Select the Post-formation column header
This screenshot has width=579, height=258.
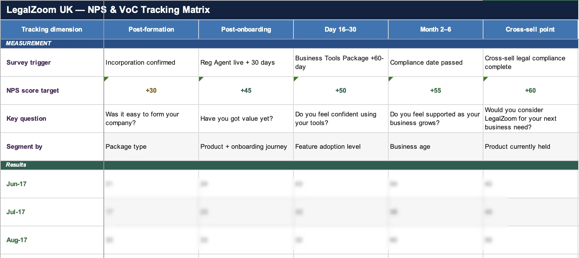[151, 29]
